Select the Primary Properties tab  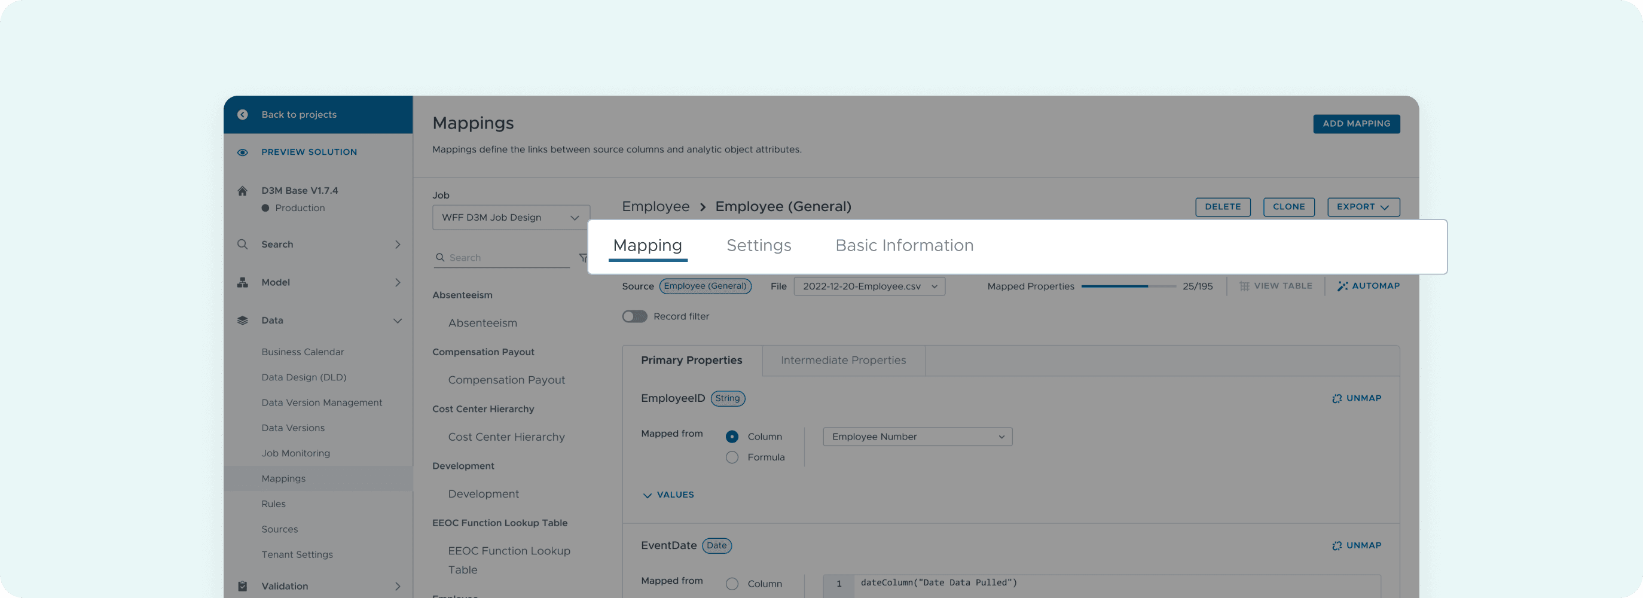point(692,361)
